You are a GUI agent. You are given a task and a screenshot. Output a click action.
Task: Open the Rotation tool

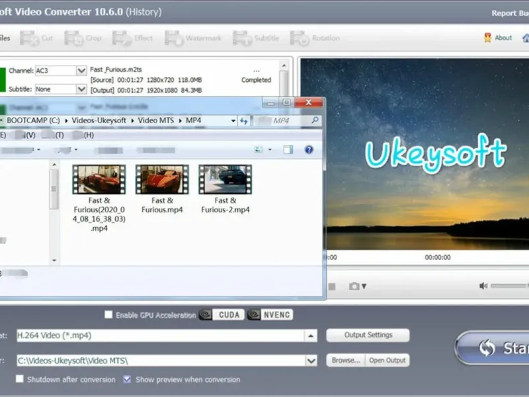315,38
